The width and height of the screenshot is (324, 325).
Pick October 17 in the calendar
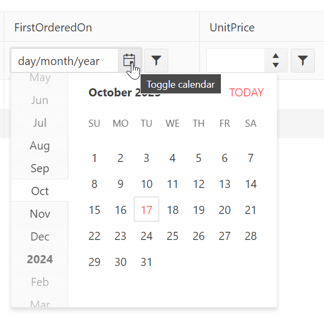pos(147,209)
